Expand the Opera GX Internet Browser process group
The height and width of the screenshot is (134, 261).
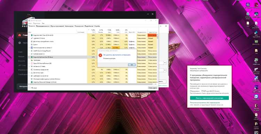point(29,63)
